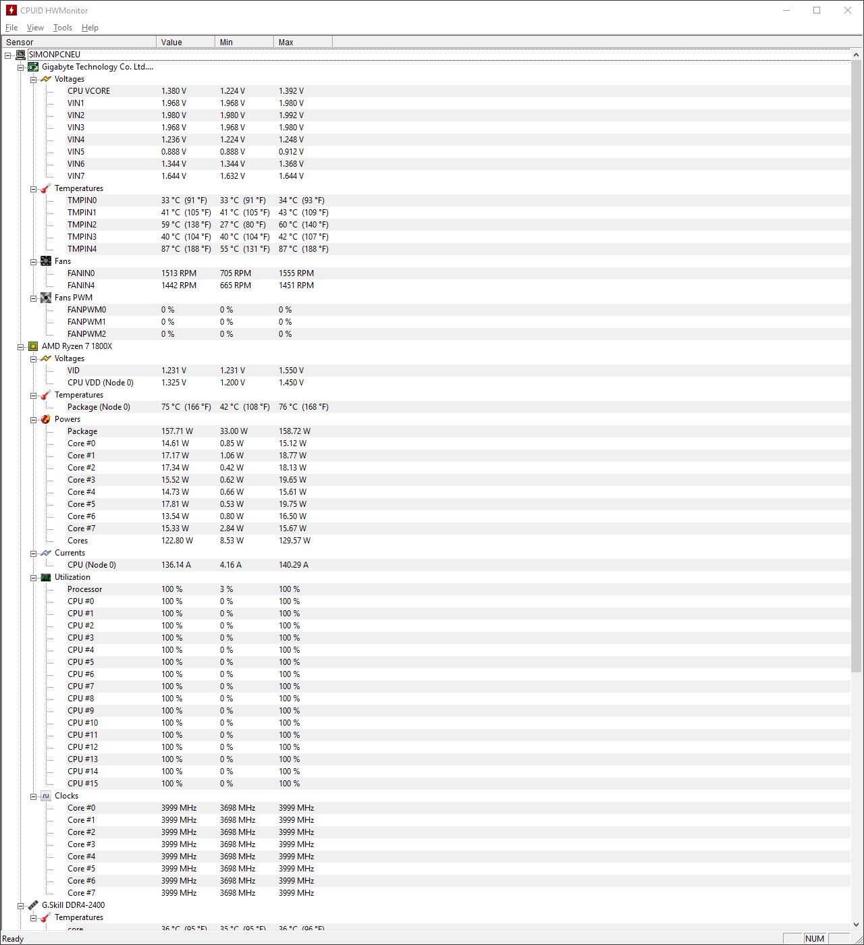
Task: Select the CPU (Node 0) current row
Action: click(426, 565)
